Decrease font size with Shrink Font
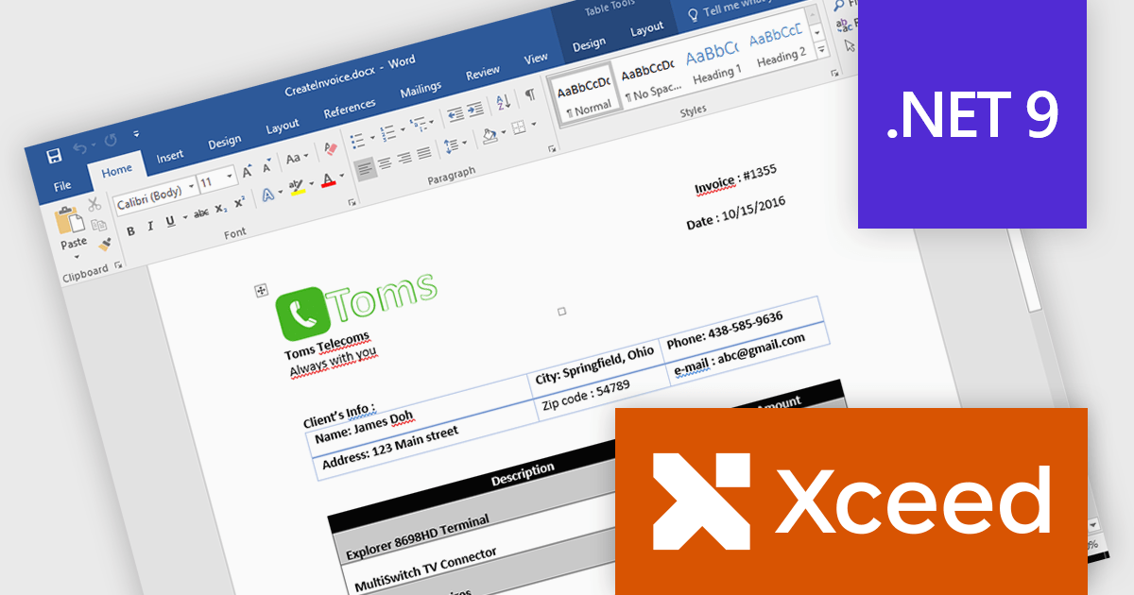Viewport: 1134px width, 595px height. coord(267,165)
